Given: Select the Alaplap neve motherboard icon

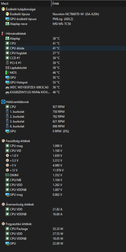Looking at the screenshot, I should pos(7,24).
